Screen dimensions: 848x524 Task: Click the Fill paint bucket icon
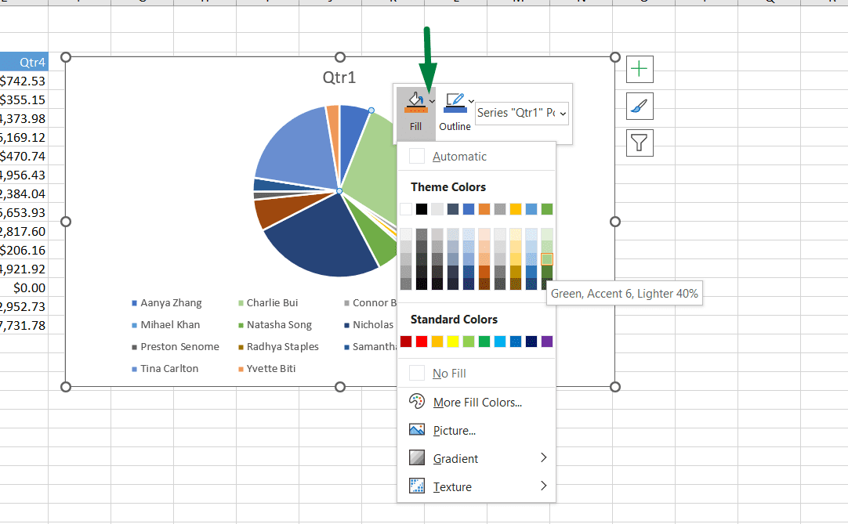coord(415,99)
